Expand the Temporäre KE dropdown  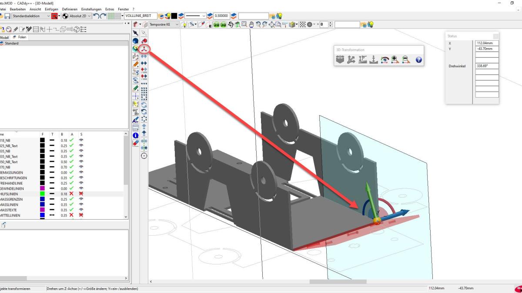(x=177, y=25)
